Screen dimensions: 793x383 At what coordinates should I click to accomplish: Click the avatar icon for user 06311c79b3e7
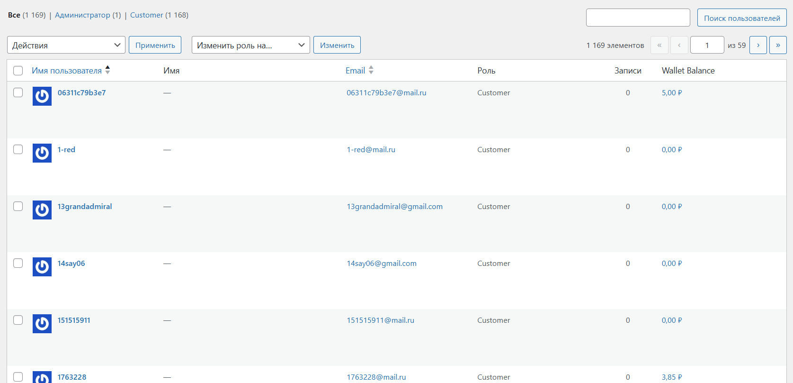pyautogui.click(x=42, y=96)
